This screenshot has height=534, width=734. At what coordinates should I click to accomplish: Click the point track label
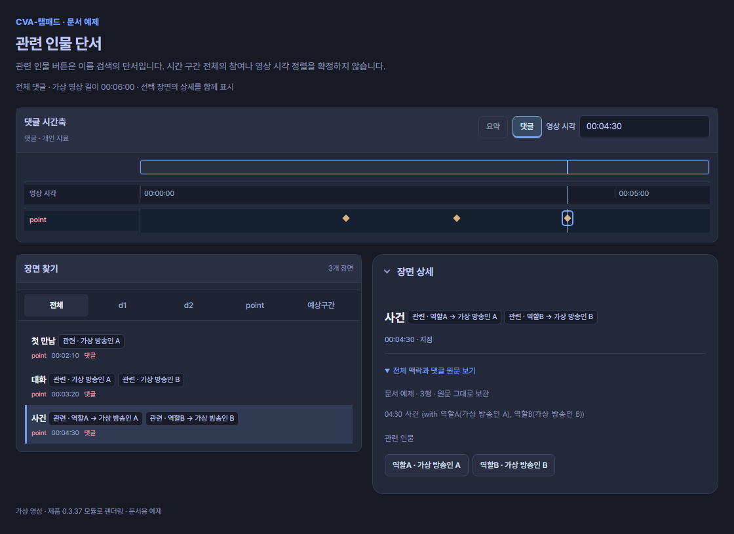[38, 220]
